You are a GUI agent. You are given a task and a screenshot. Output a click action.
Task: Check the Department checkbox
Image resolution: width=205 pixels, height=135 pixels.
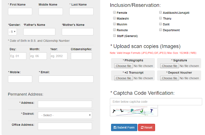tap(160, 30)
